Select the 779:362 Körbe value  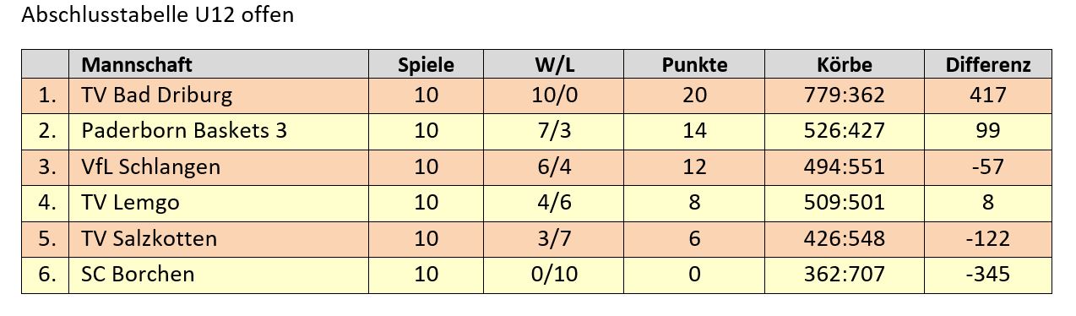(845, 95)
